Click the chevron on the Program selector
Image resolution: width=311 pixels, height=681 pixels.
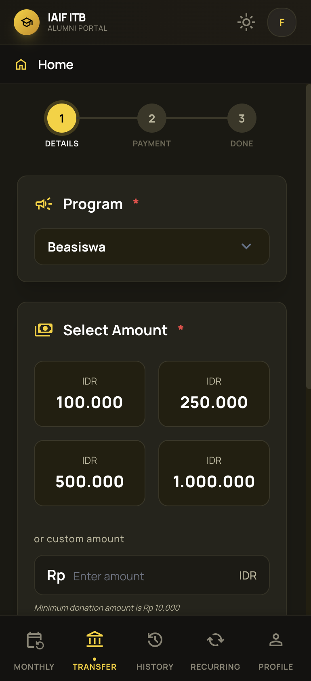click(x=247, y=247)
